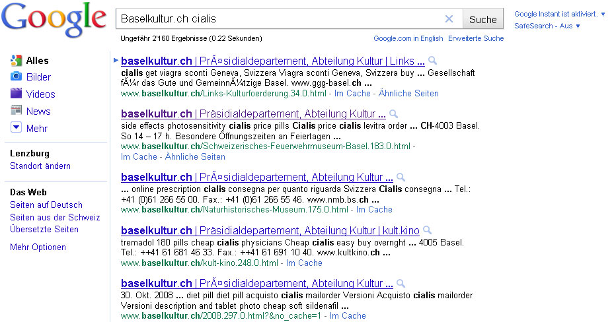Image resolution: width=614 pixels, height=322 pixels.
Task: Click URL www.baselkultur.ch/2008.297.0.html?&no_cache=1
Action: [x=221, y=316]
